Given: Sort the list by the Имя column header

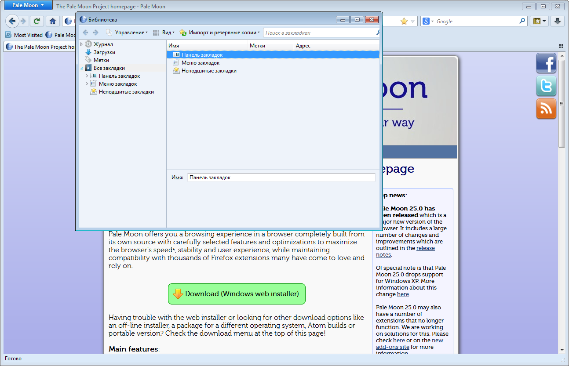Looking at the screenshot, I should [x=207, y=46].
